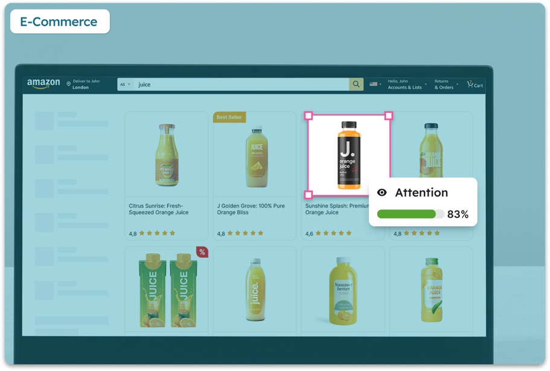Click the Summer better yellow bottle image
This screenshot has width=550, height=371.
(343, 291)
